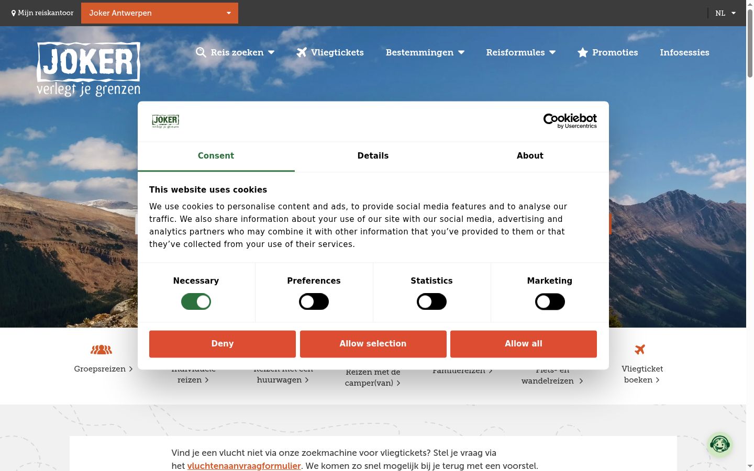Click the page vertical scrollbar thumb

(750, 44)
